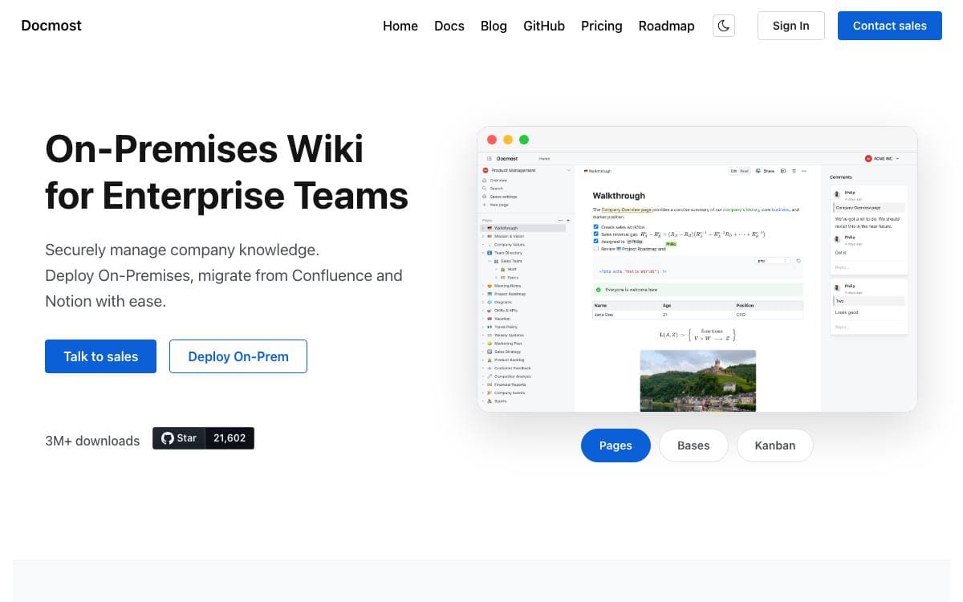The height and width of the screenshot is (602, 963).
Task: Open Space settings gear in preview sidebar
Action: coord(485,197)
